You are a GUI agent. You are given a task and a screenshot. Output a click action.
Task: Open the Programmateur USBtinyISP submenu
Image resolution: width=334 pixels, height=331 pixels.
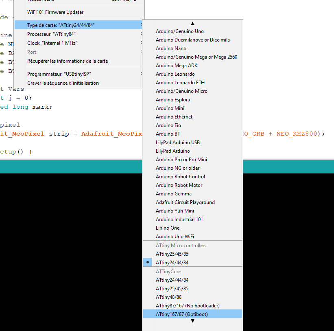(79, 74)
